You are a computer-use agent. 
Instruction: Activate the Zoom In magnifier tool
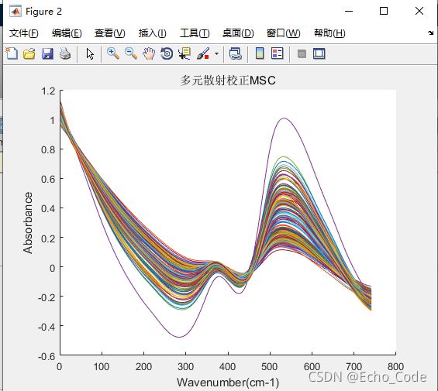[x=113, y=53]
